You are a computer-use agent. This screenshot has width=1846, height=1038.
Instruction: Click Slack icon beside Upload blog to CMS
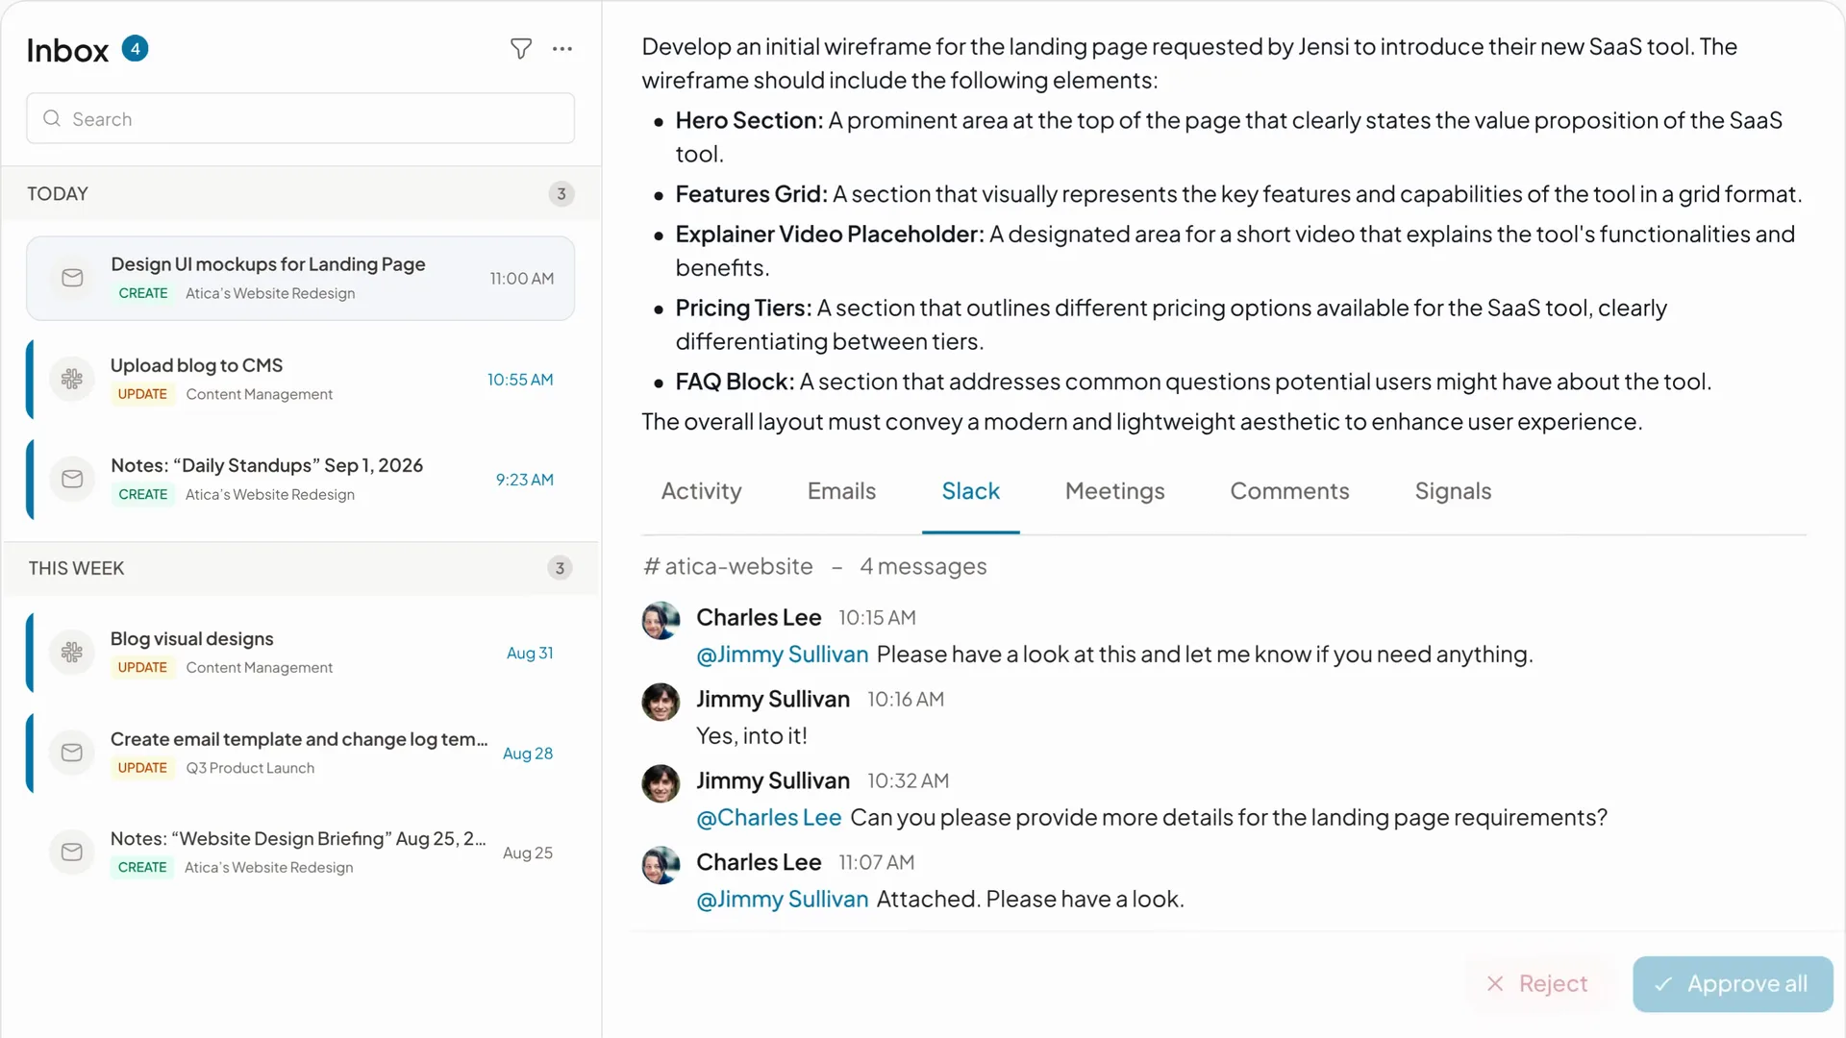pos(72,379)
